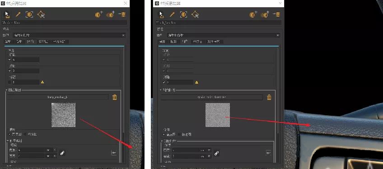Toggle the chain link icon in left editor

[62, 153]
